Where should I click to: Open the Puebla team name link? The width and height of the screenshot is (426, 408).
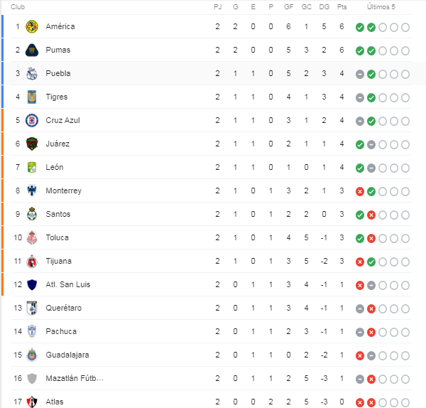[x=58, y=73]
